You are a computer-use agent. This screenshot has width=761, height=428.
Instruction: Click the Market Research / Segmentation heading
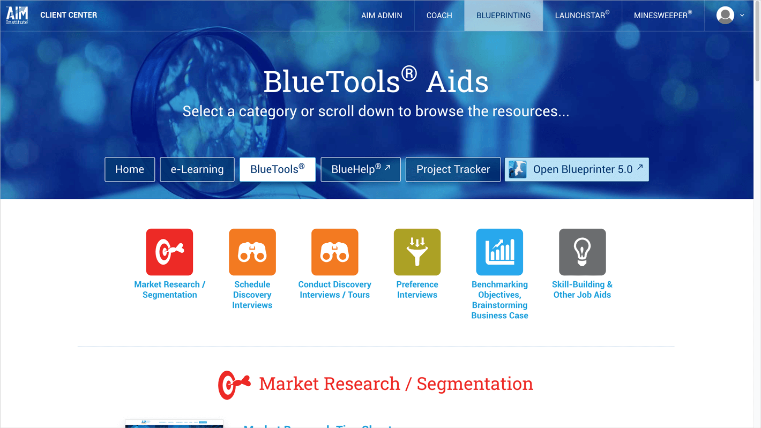tap(396, 384)
